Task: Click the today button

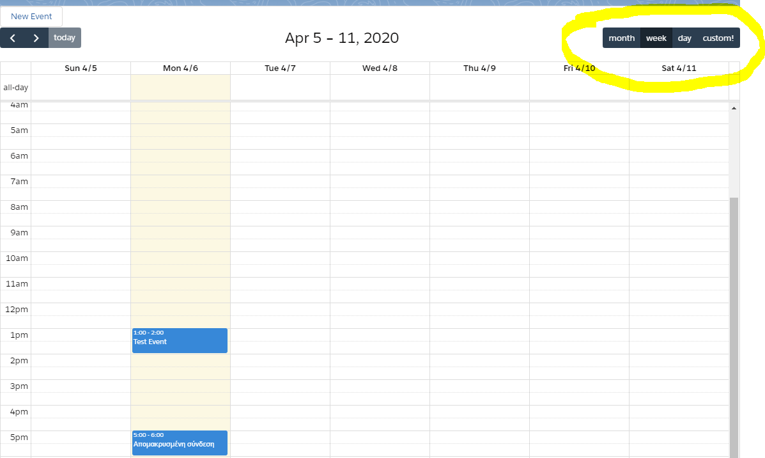Action: (65, 38)
